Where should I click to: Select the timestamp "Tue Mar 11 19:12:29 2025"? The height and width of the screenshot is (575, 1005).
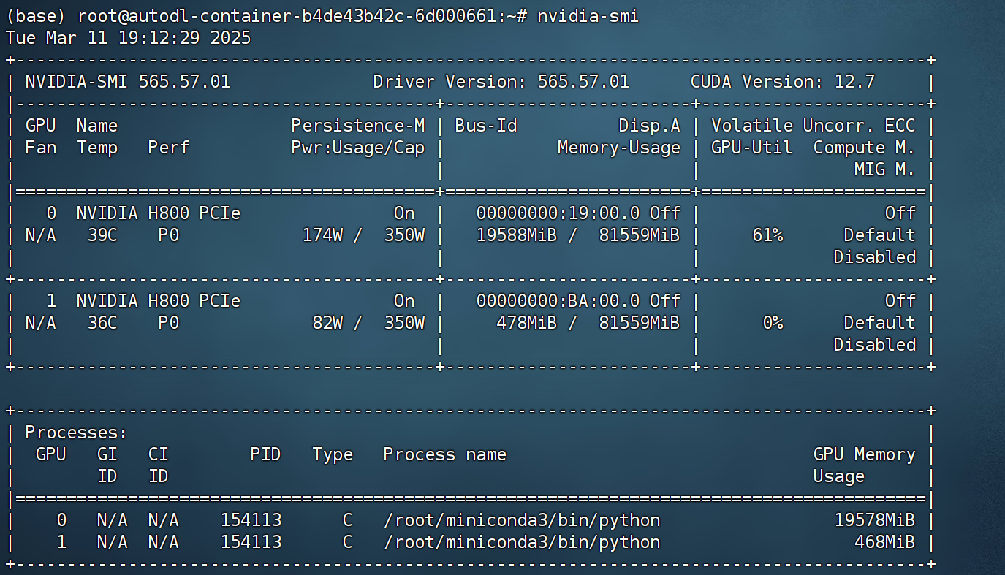[x=128, y=38]
